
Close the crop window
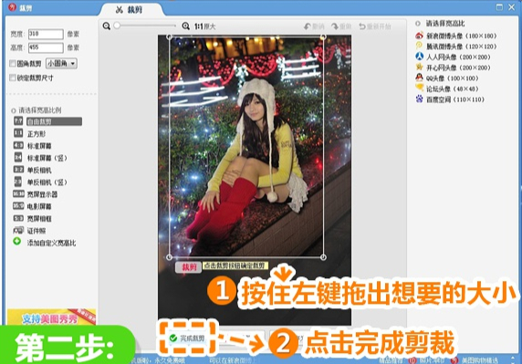pyautogui.click(x=512, y=7)
